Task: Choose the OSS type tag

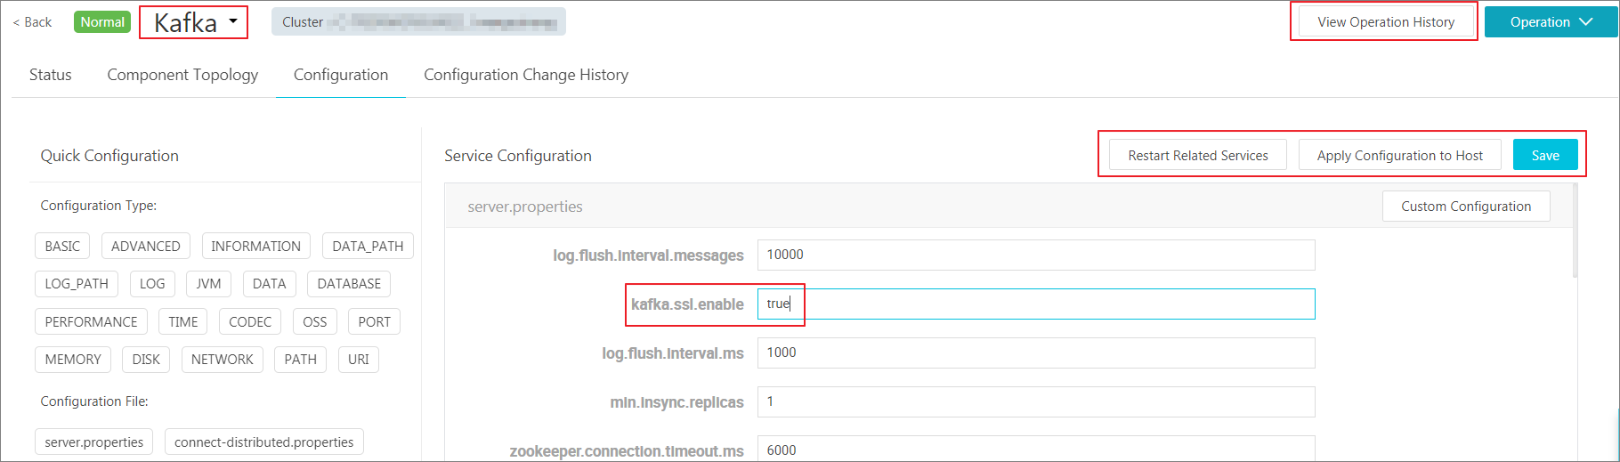Action: pyautogui.click(x=315, y=322)
